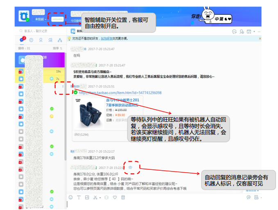Expand the screenshot options arrow
This screenshot has height=210, width=278.
click(100, 198)
